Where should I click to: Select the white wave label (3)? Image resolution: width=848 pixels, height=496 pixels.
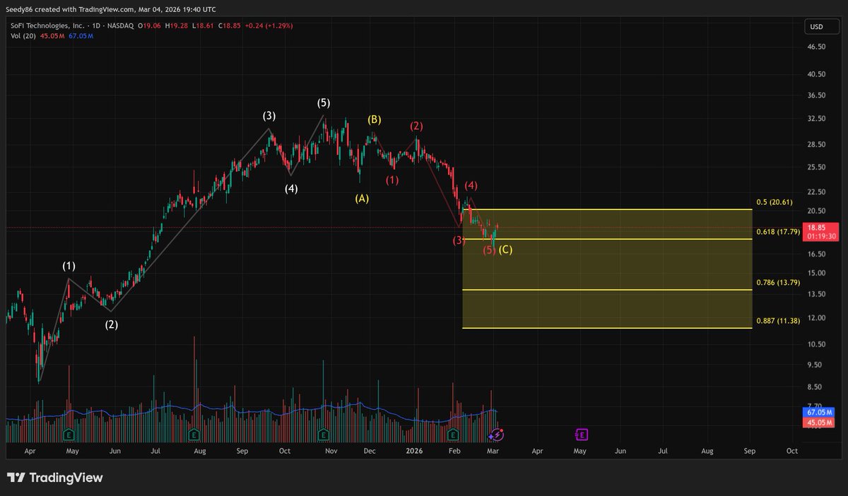(269, 115)
